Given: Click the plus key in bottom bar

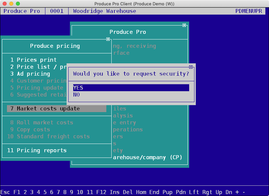Looking at the screenshot, I should tap(237, 192).
